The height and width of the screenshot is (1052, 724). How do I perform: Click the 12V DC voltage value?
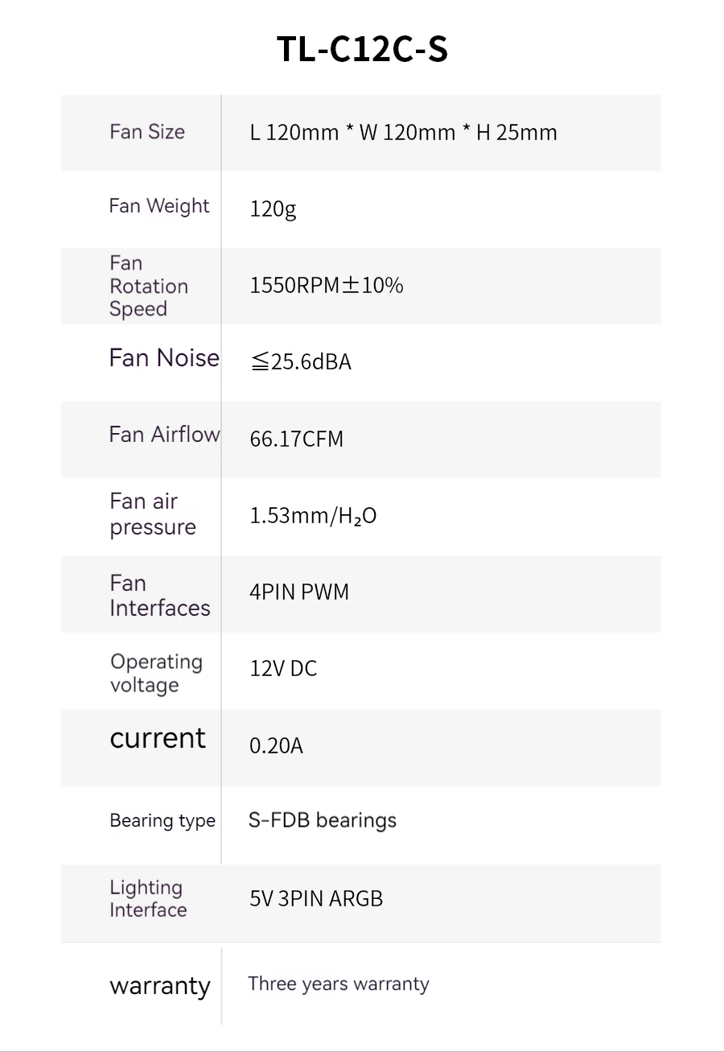[x=283, y=668]
